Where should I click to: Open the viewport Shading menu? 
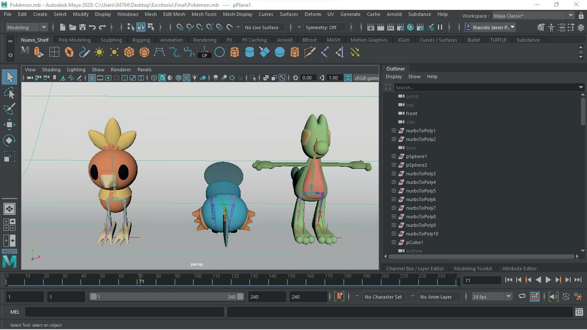coord(51,70)
